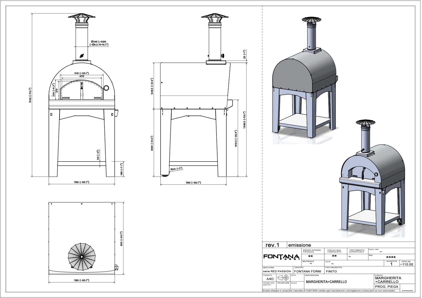Click the projection symbol beside A4O format
422x298 pixels.
point(283,278)
